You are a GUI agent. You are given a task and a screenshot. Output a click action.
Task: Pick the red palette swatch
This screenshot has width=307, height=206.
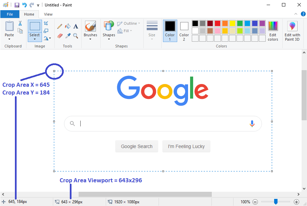click(x=218, y=23)
